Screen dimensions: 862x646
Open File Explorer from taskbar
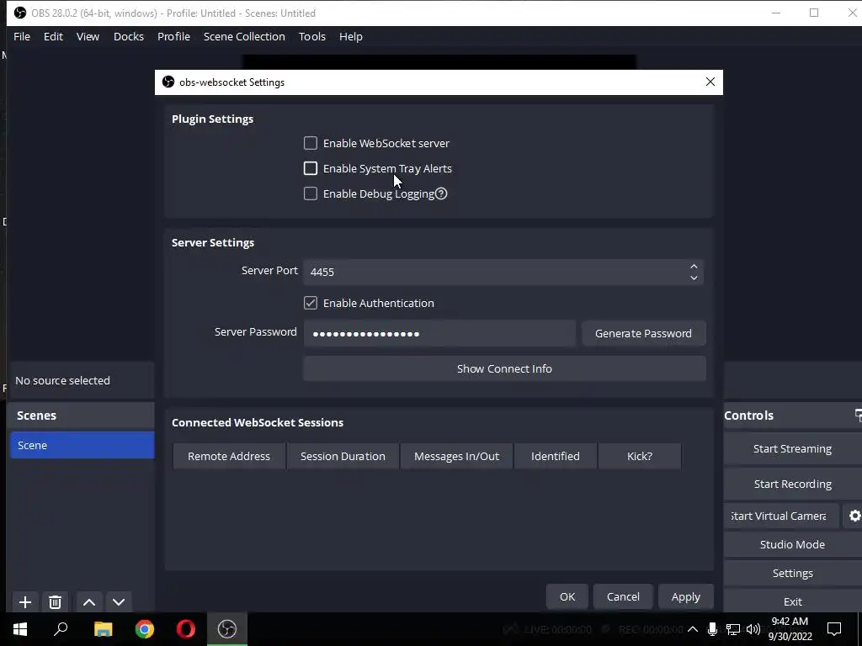click(x=103, y=629)
